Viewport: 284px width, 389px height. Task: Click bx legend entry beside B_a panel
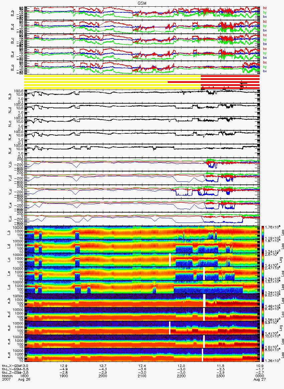pos(265,71)
